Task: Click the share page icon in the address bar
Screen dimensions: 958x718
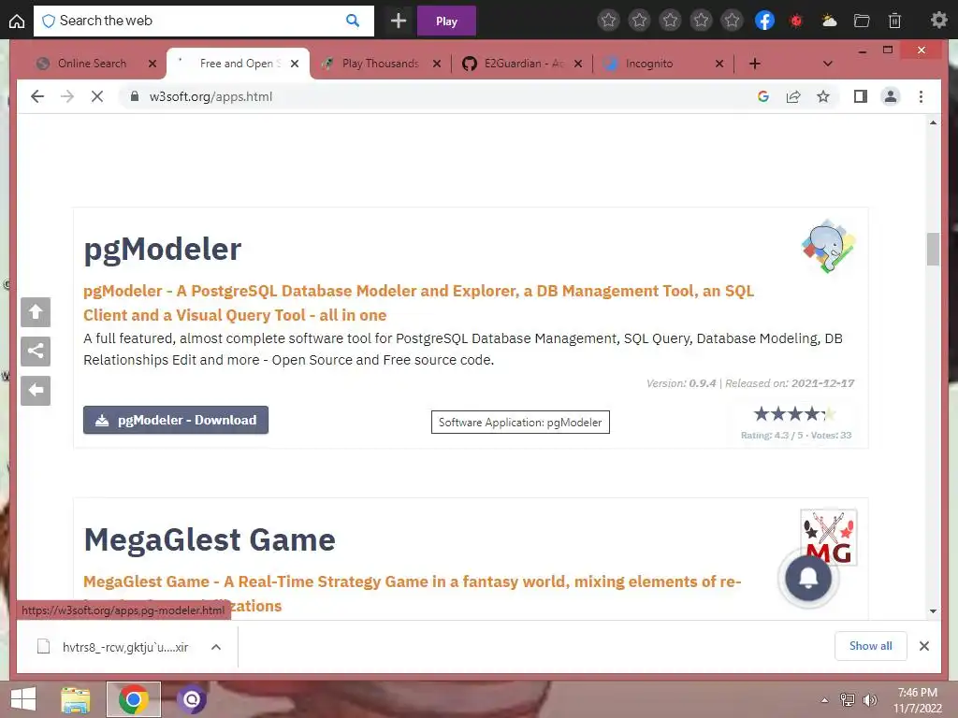Action: 793,96
